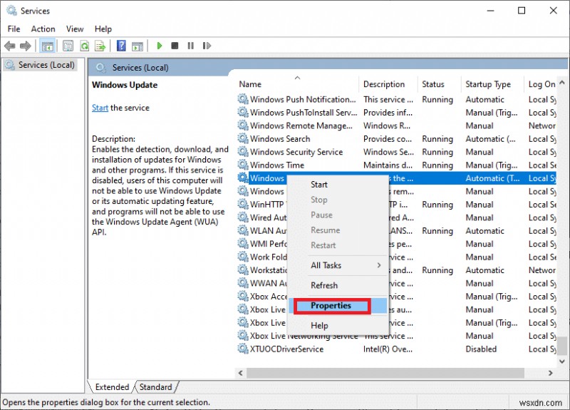Click the green Start Service play icon
The height and width of the screenshot is (410, 570).
coord(159,46)
